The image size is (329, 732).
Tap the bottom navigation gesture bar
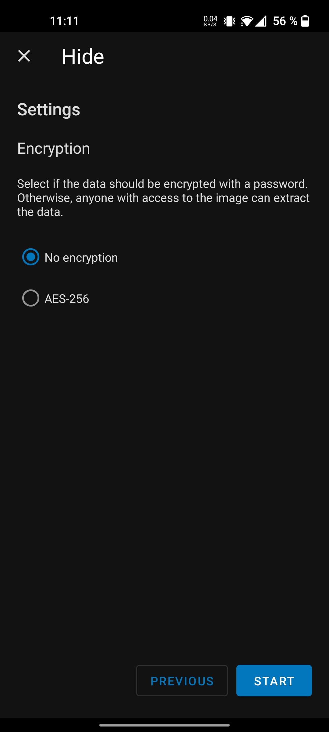coord(164,725)
